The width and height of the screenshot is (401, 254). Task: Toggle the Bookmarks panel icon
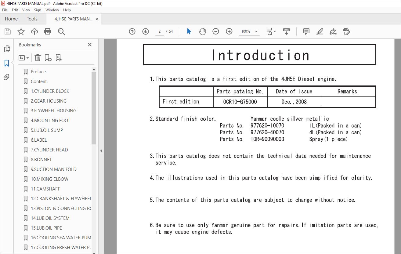coord(7,63)
